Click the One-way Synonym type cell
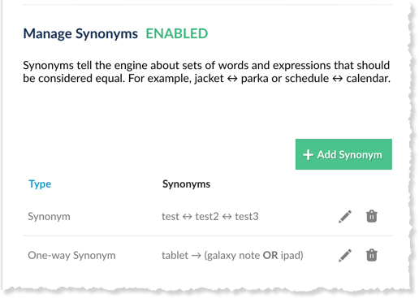Viewport: 419px width, 298px height. tap(71, 256)
